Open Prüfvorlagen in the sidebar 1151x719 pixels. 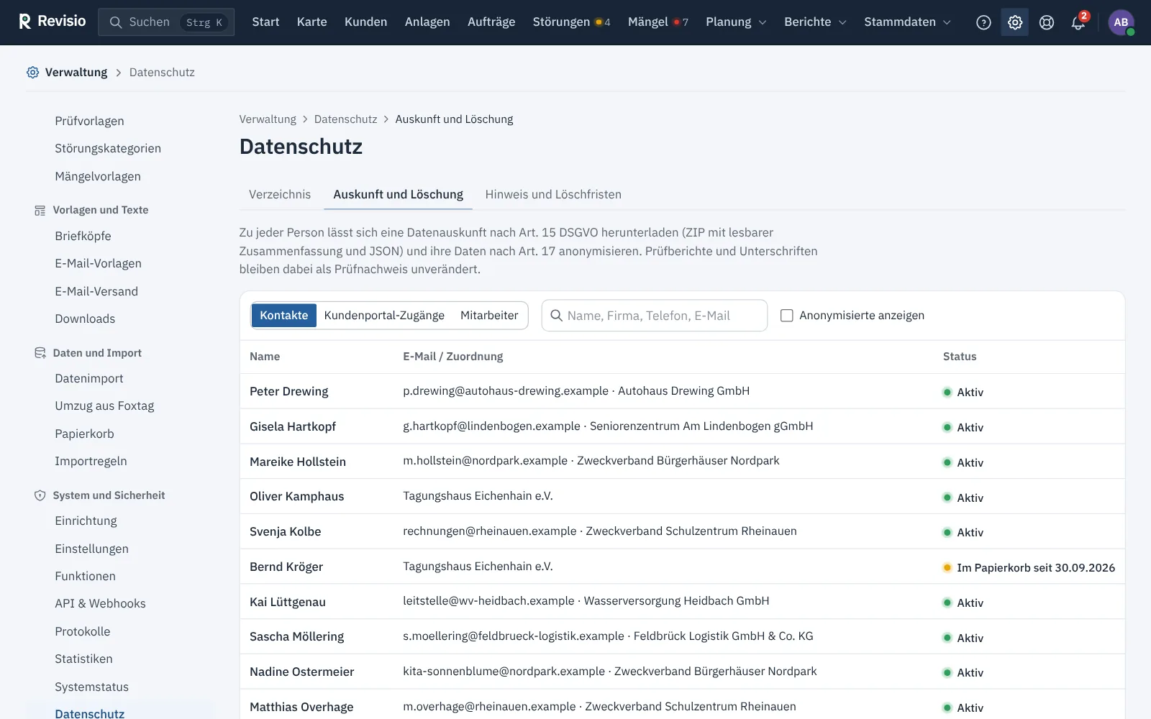89,121
